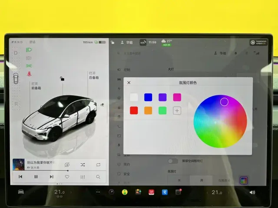278x208 pixels.
Task: Open the all apps ellipsis icon
Action: [x=98, y=192]
